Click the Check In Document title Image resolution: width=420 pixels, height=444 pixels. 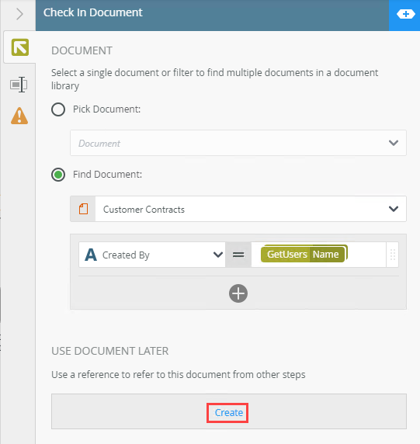pos(93,12)
